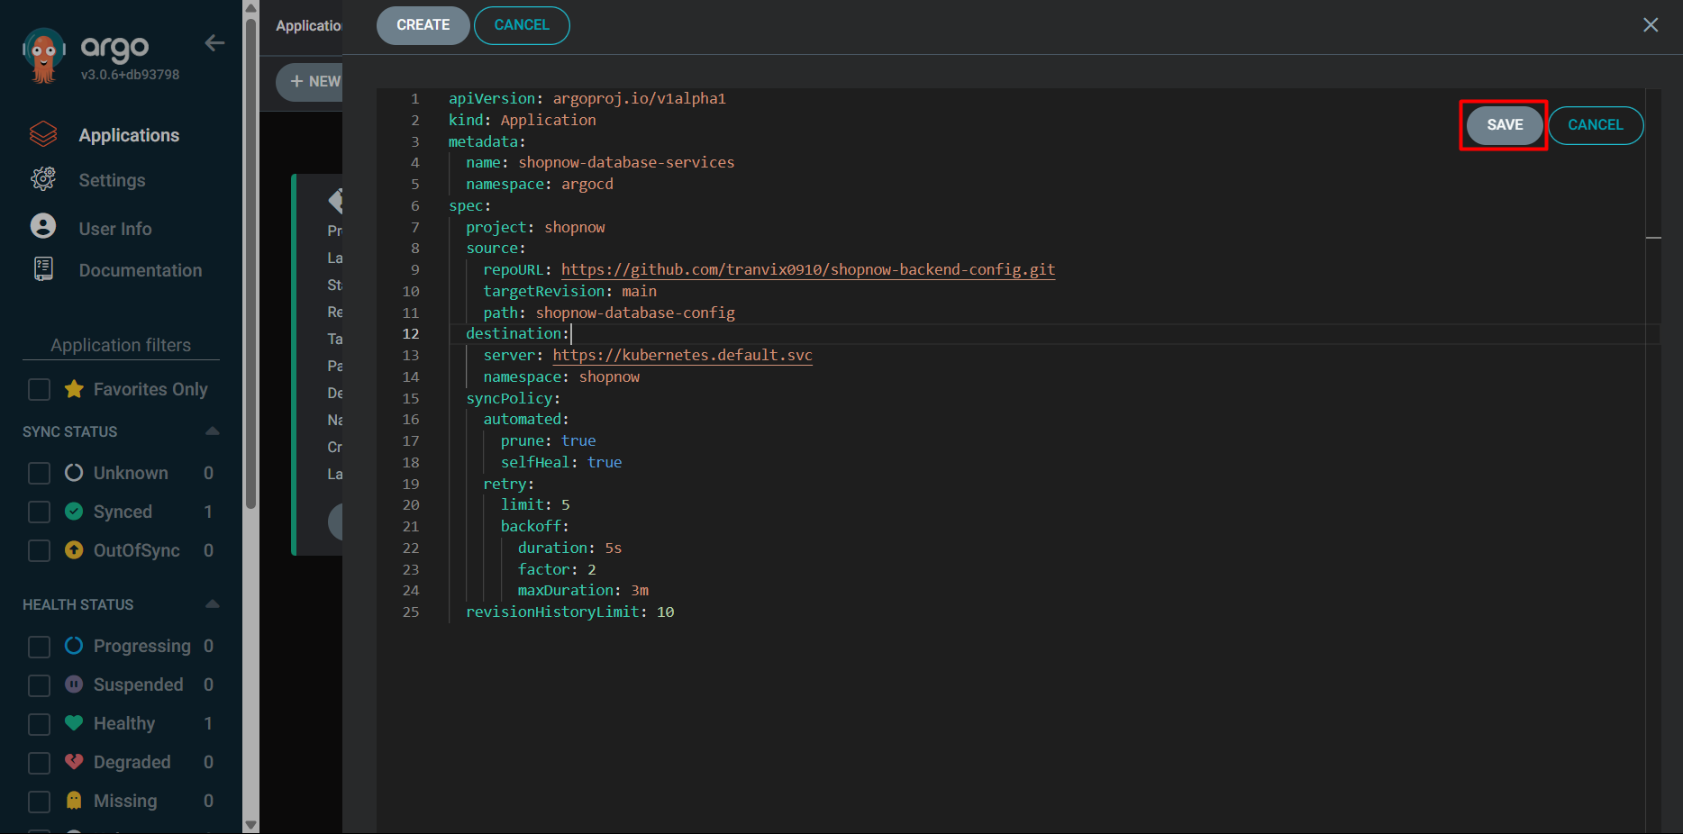Open Settings via the gears icon

[x=43, y=179]
